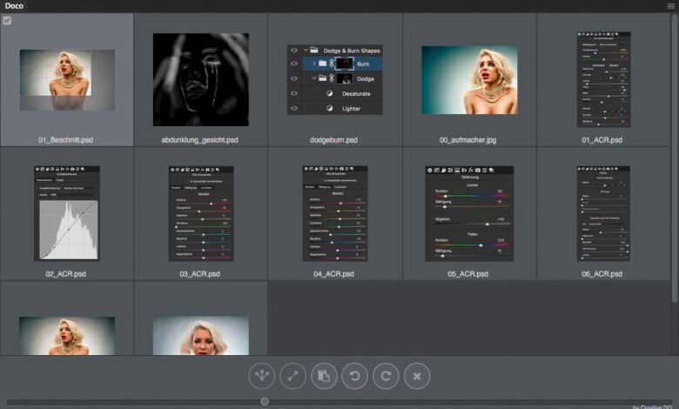679x409 pixels.
Task: Click the copy documents icon in bottom toolbar
Action: click(x=324, y=376)
